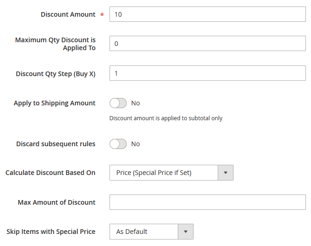The width and height of the screenshot is (311, 246).
Task: Click the Skip Items with Special Price label
Action: [51, 232]
